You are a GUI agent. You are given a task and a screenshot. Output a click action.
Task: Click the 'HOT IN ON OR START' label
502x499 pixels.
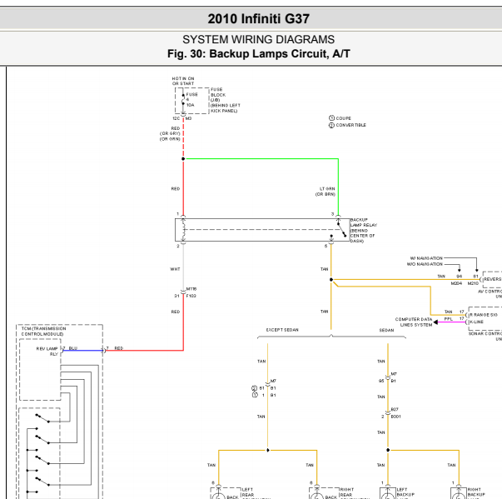tap(183, 81)
